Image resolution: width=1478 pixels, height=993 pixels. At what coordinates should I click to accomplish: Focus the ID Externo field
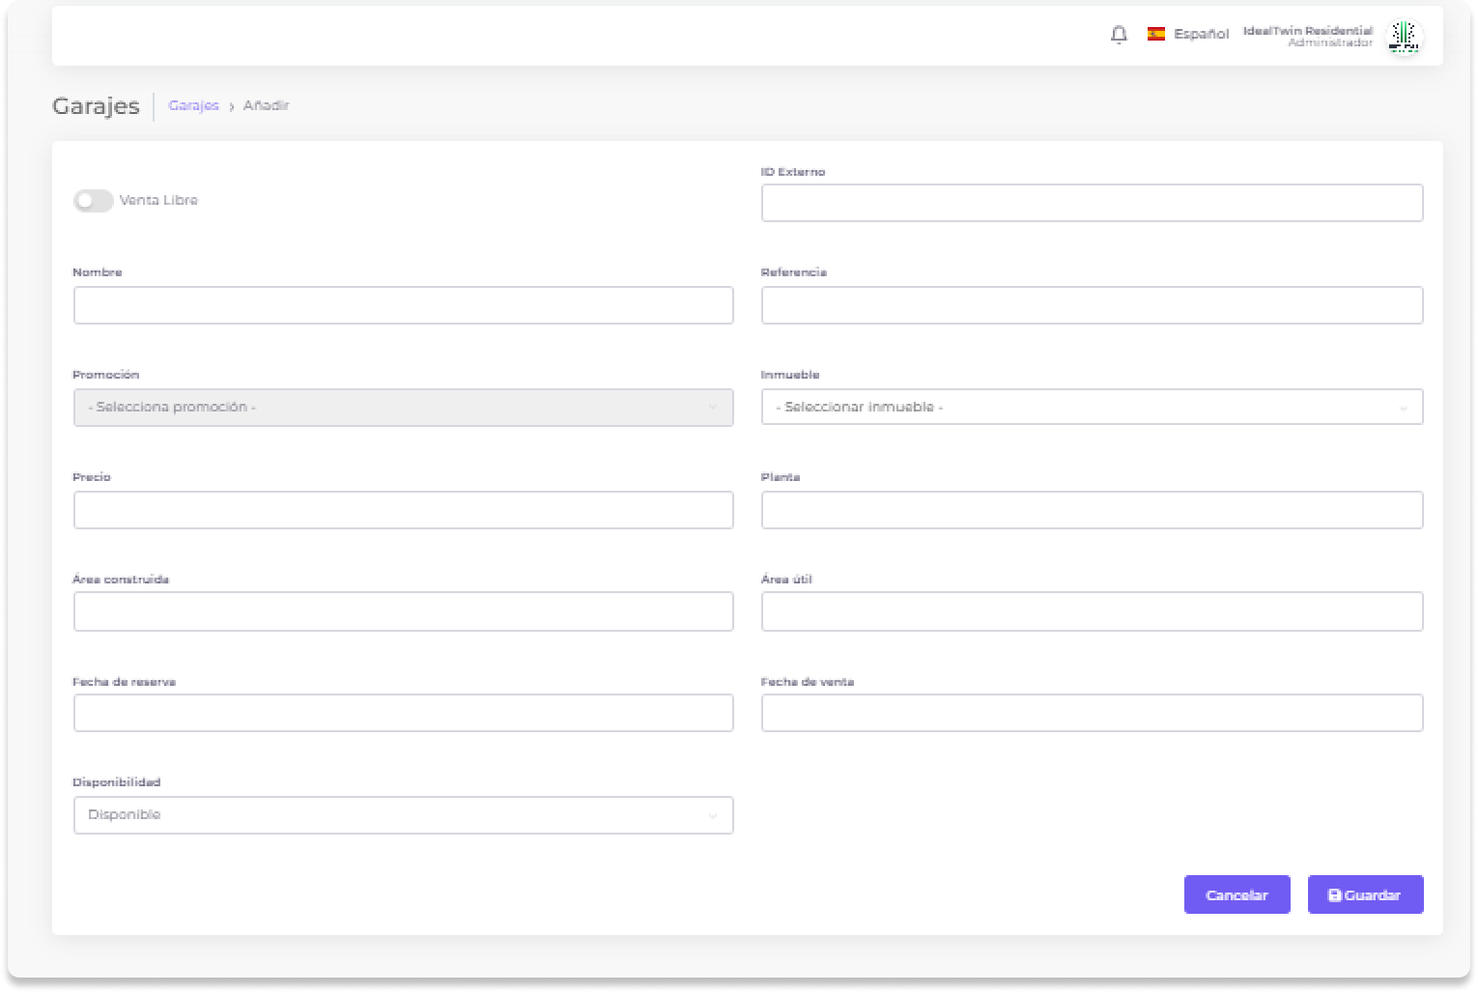point(1092,203)
